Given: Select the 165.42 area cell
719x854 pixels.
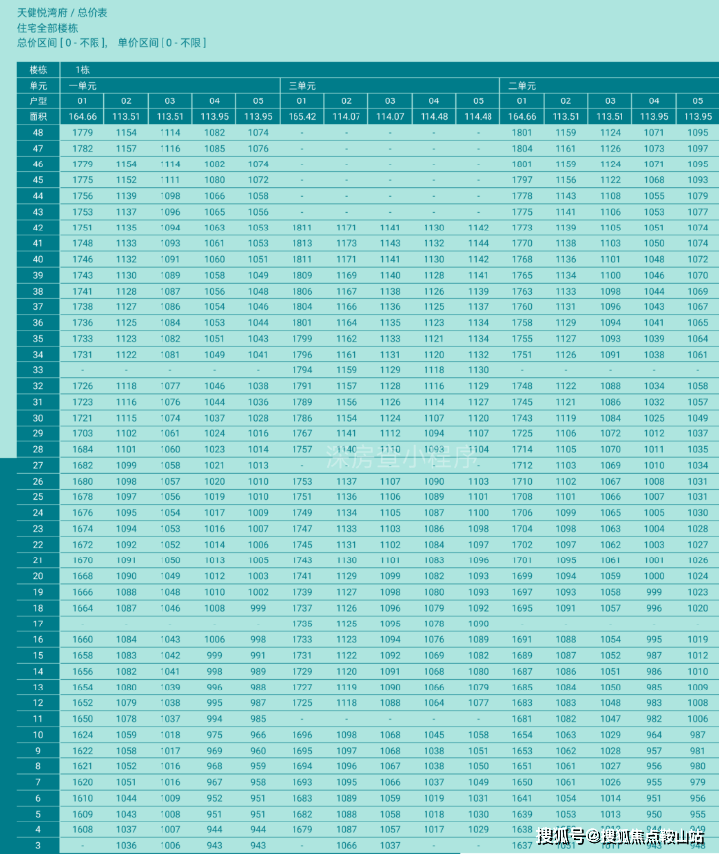Looking at the screenshot, I should pyautogui.click(x=302, y=117).
